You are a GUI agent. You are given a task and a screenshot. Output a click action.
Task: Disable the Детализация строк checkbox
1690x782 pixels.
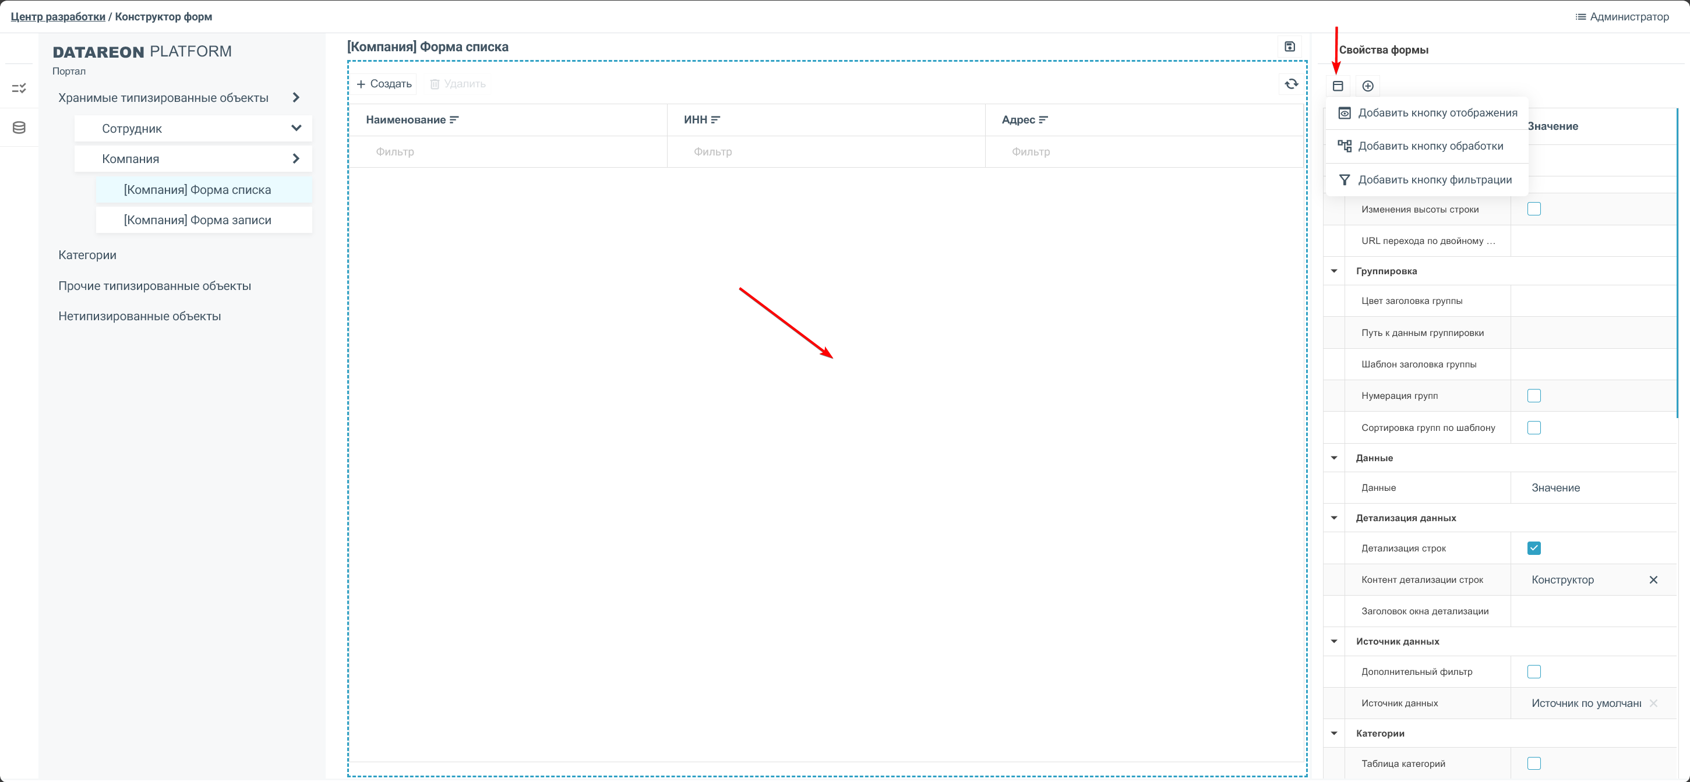coord(1533,548)
